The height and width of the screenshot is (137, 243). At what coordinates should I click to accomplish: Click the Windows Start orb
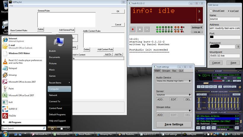click(5, 134)
